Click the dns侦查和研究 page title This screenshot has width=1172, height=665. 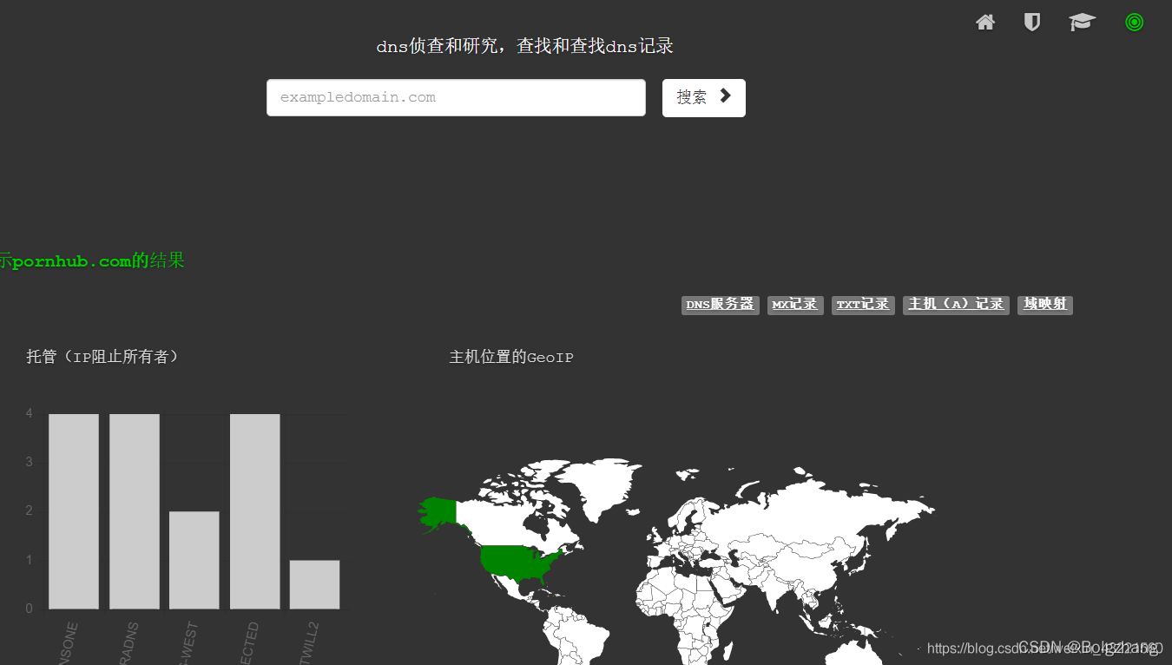pyautogui.click(x=524, y=46)
